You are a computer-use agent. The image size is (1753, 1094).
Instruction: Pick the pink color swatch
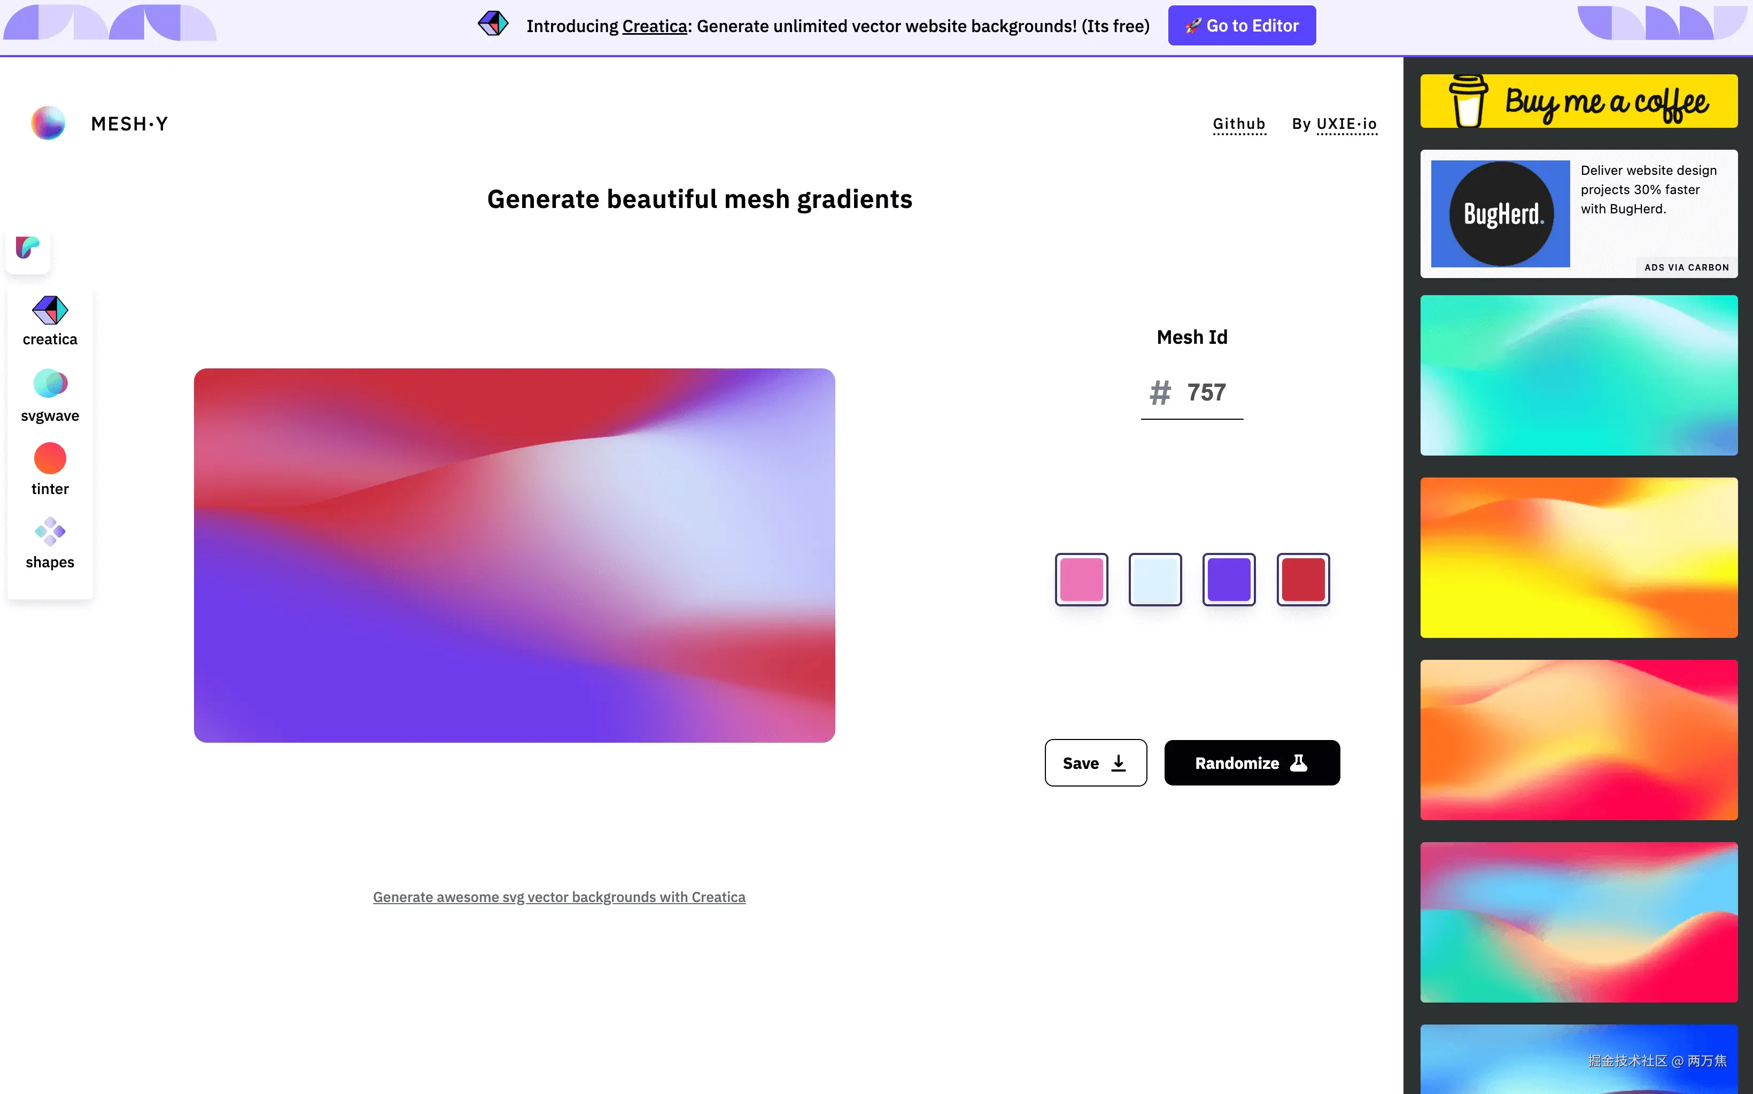click(1081, 580)
